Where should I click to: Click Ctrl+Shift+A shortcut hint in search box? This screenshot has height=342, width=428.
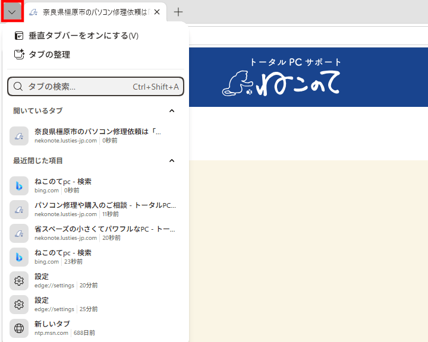tap(156, 87)
